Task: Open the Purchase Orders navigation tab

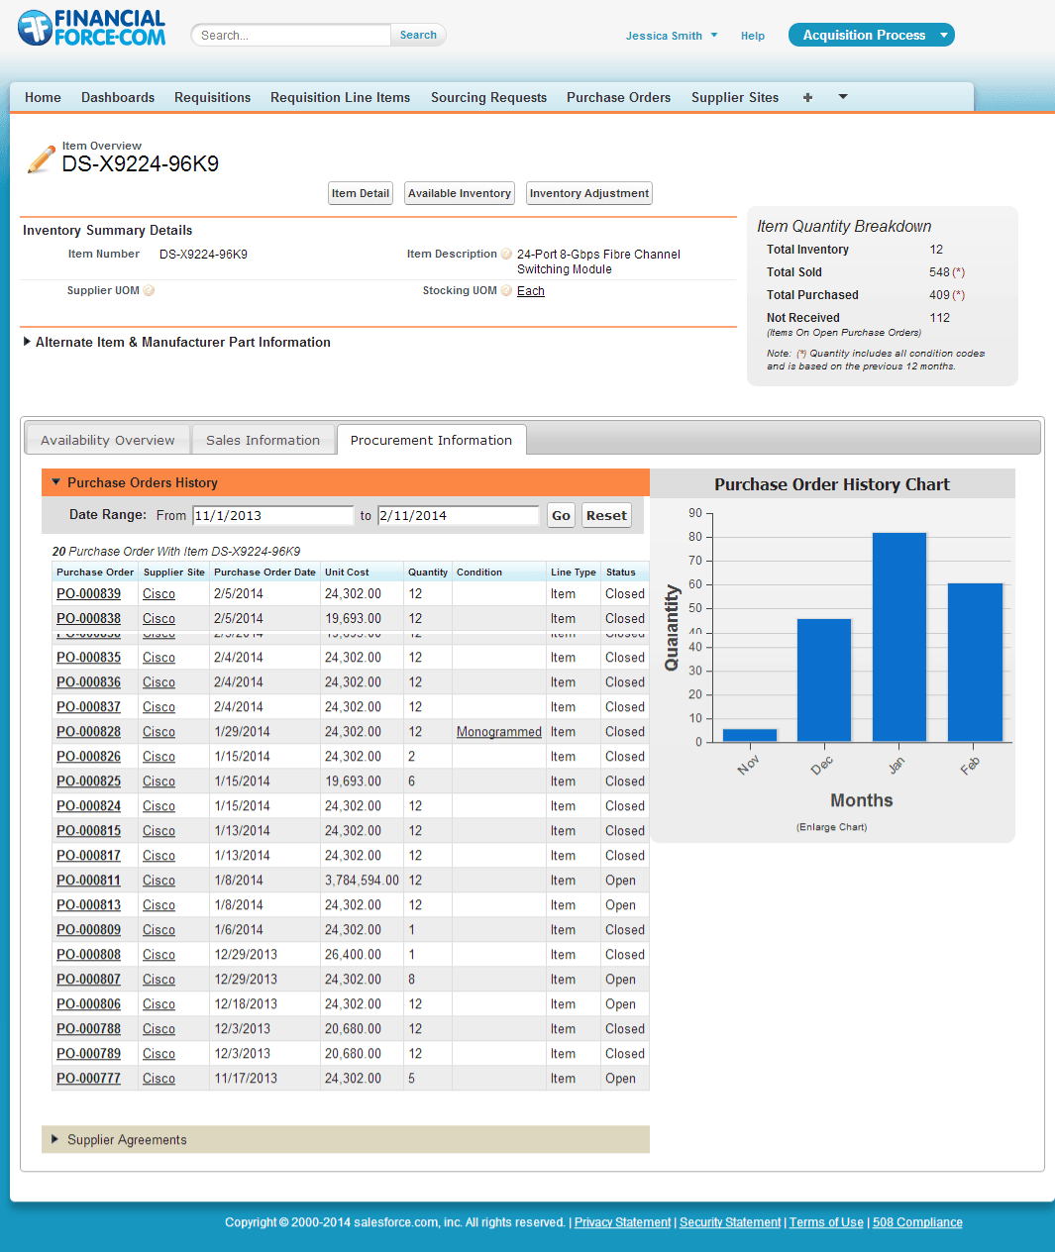Action: [618, 97]
